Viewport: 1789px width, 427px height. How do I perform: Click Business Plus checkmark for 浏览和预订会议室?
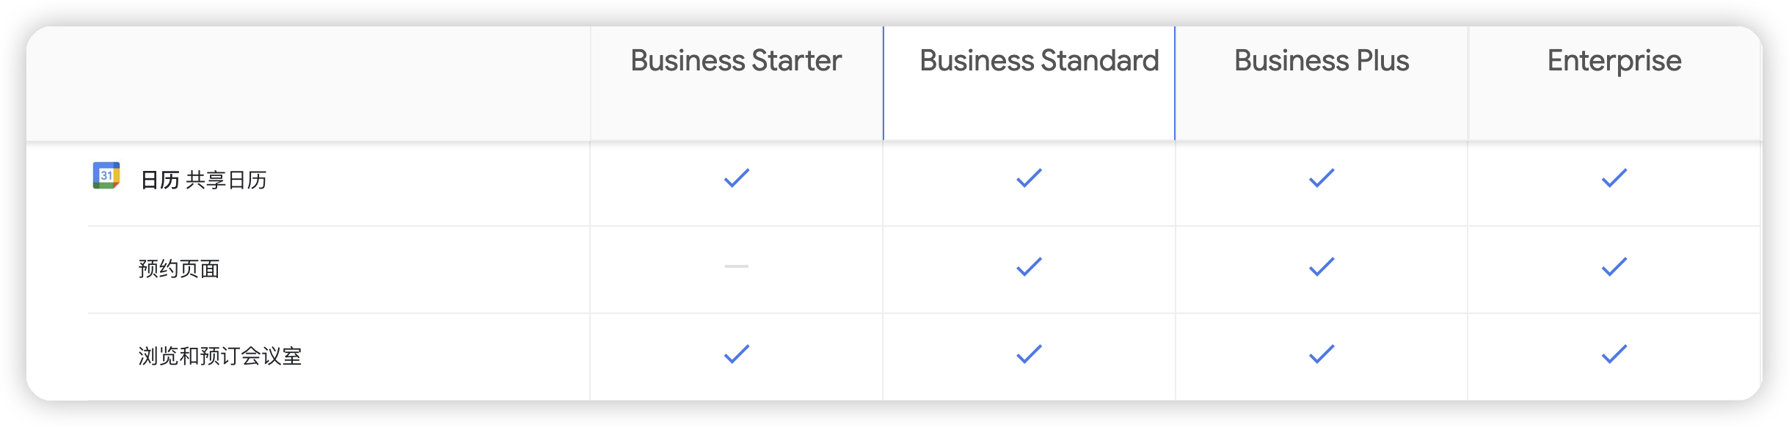pyautogui.click(x=1322, y=354)
